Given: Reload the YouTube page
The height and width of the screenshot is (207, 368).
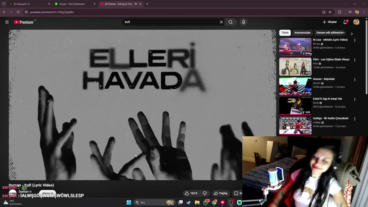Looking at the screenshot, I should [18, 12].
